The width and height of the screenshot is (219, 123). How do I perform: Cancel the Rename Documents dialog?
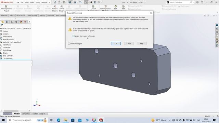point(129,43)
